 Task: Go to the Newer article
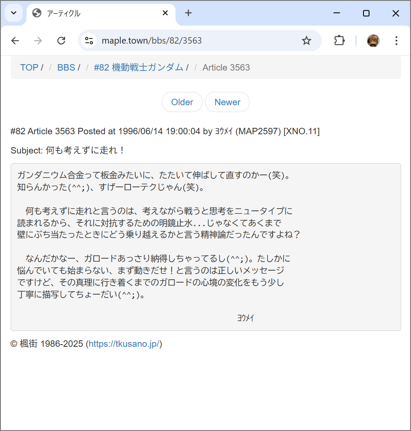[227, 102]
